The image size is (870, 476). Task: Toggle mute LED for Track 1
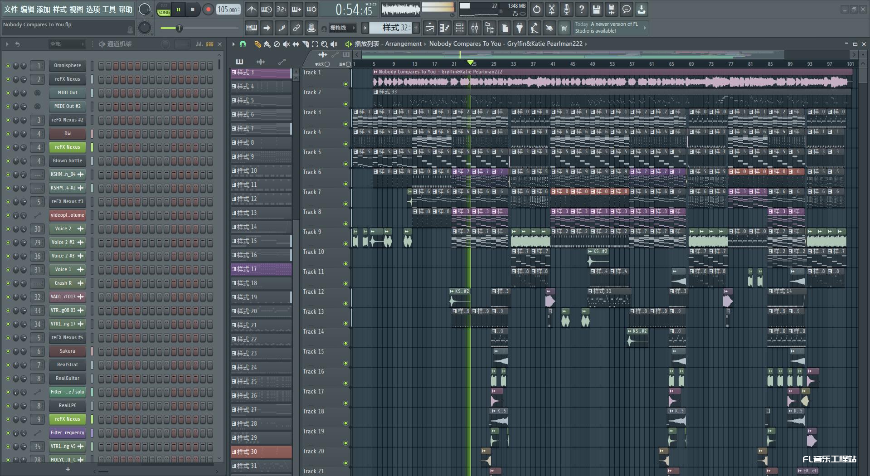[x=345, y=84]
